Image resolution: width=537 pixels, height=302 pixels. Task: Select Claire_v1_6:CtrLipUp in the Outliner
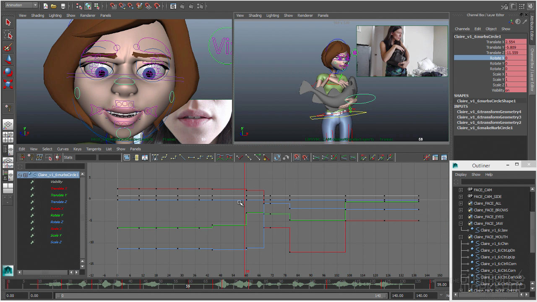(x=498, y=257)
